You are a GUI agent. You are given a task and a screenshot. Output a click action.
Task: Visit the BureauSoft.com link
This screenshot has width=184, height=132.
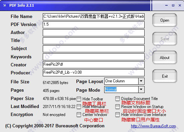point(153,126)
